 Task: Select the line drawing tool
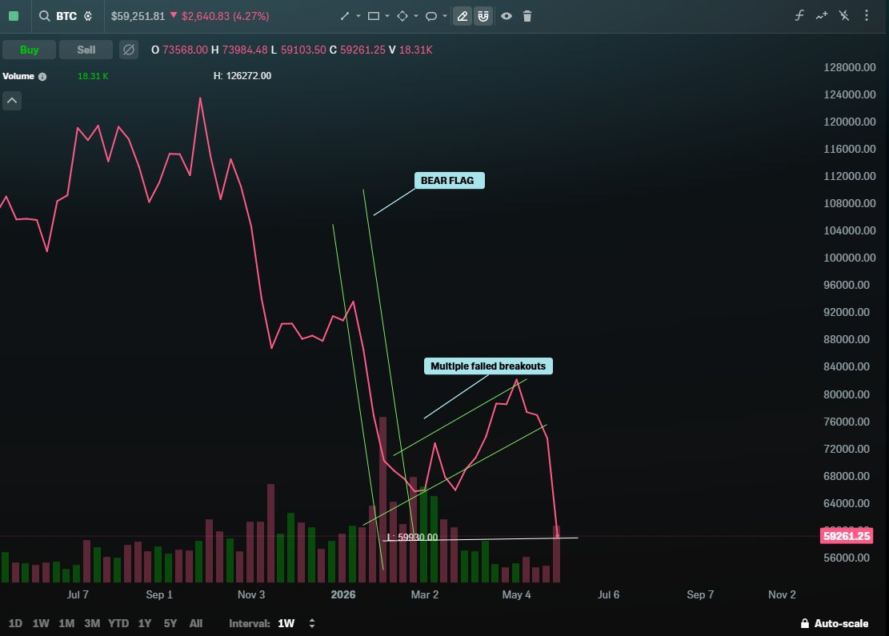tap(345, 16)
